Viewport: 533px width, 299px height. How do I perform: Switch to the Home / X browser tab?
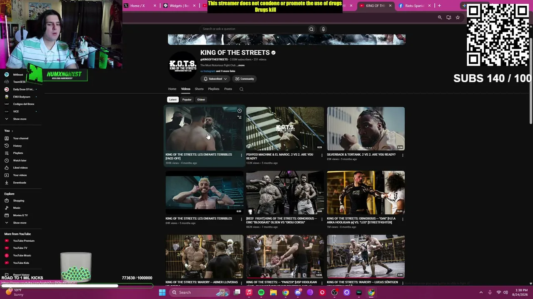(140, 6)
